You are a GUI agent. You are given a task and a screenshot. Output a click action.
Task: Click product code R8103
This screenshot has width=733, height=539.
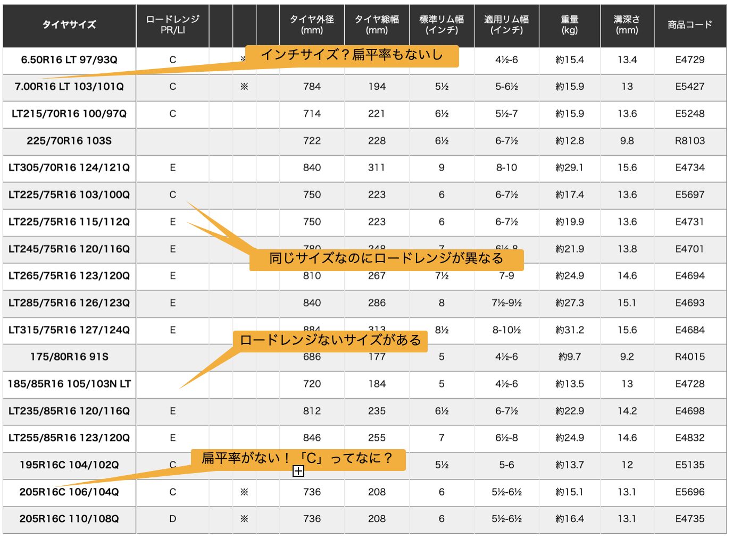click(690, 141)
